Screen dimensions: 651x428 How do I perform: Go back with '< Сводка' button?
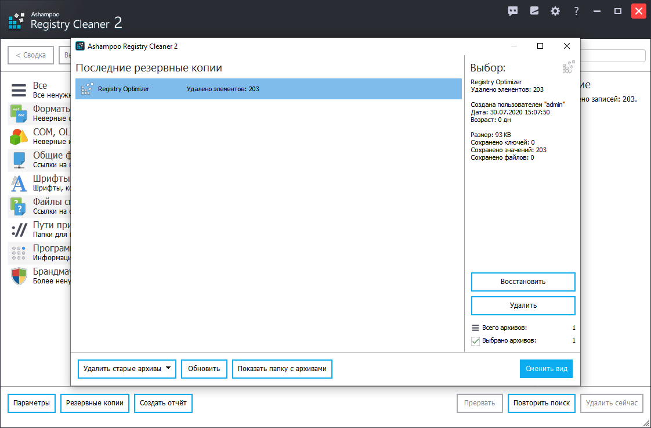(x=31, y=55)
